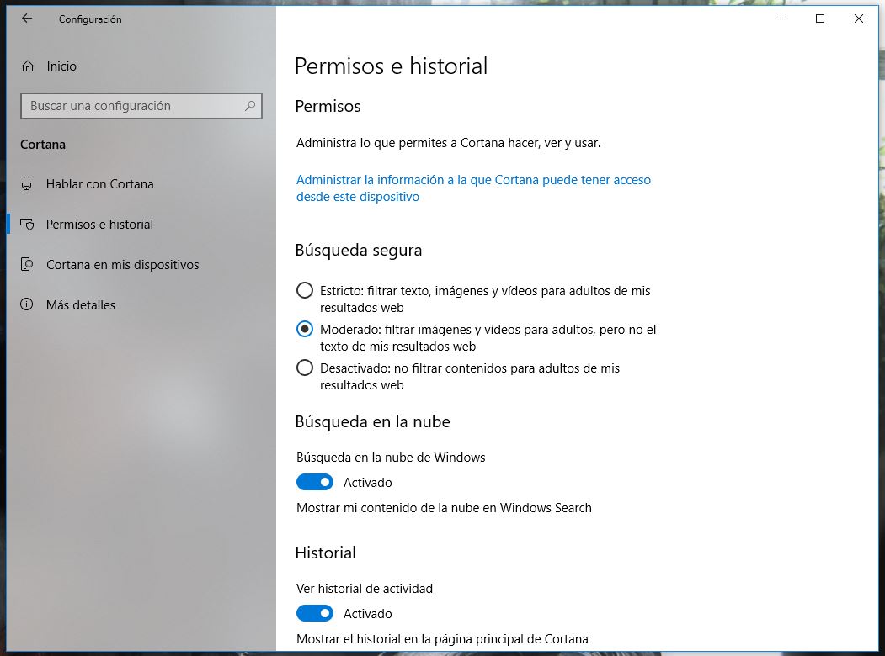Select the Moderado safe search option

point(305,330)
